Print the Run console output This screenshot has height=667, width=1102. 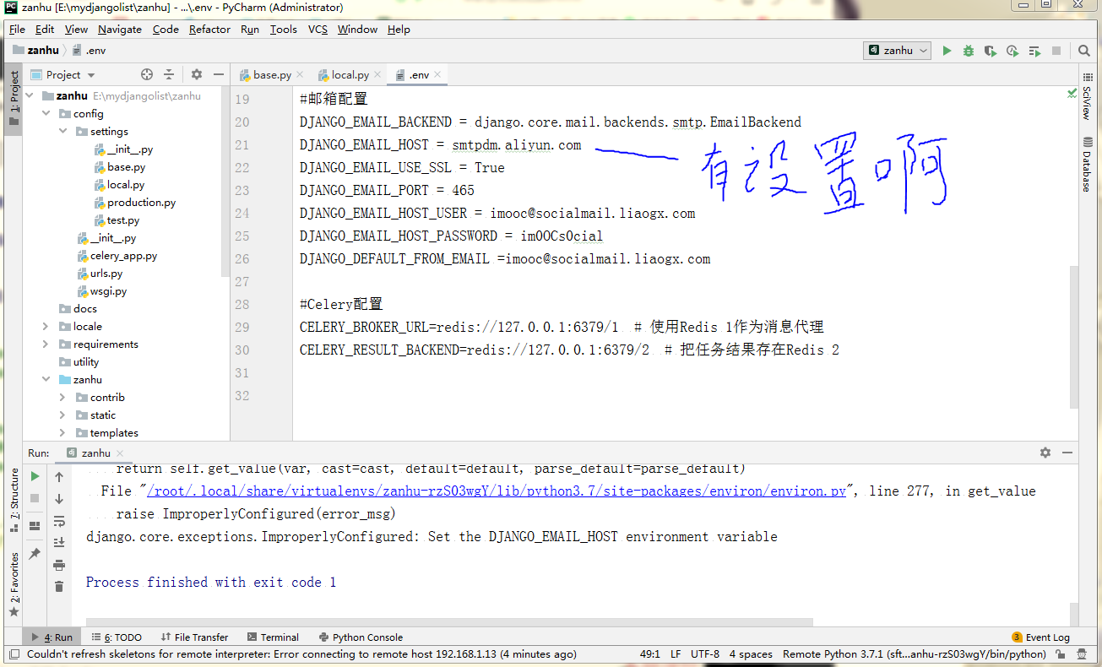coord(59,565)
